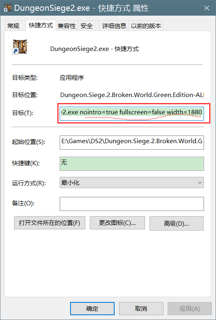This screenshot has width=216, height=320.
Task: Click the 取消 button
Action: [141, 309]
